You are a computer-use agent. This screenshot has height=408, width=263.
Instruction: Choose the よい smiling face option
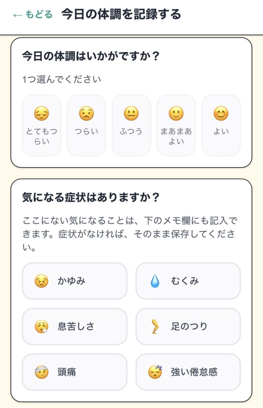221,125
